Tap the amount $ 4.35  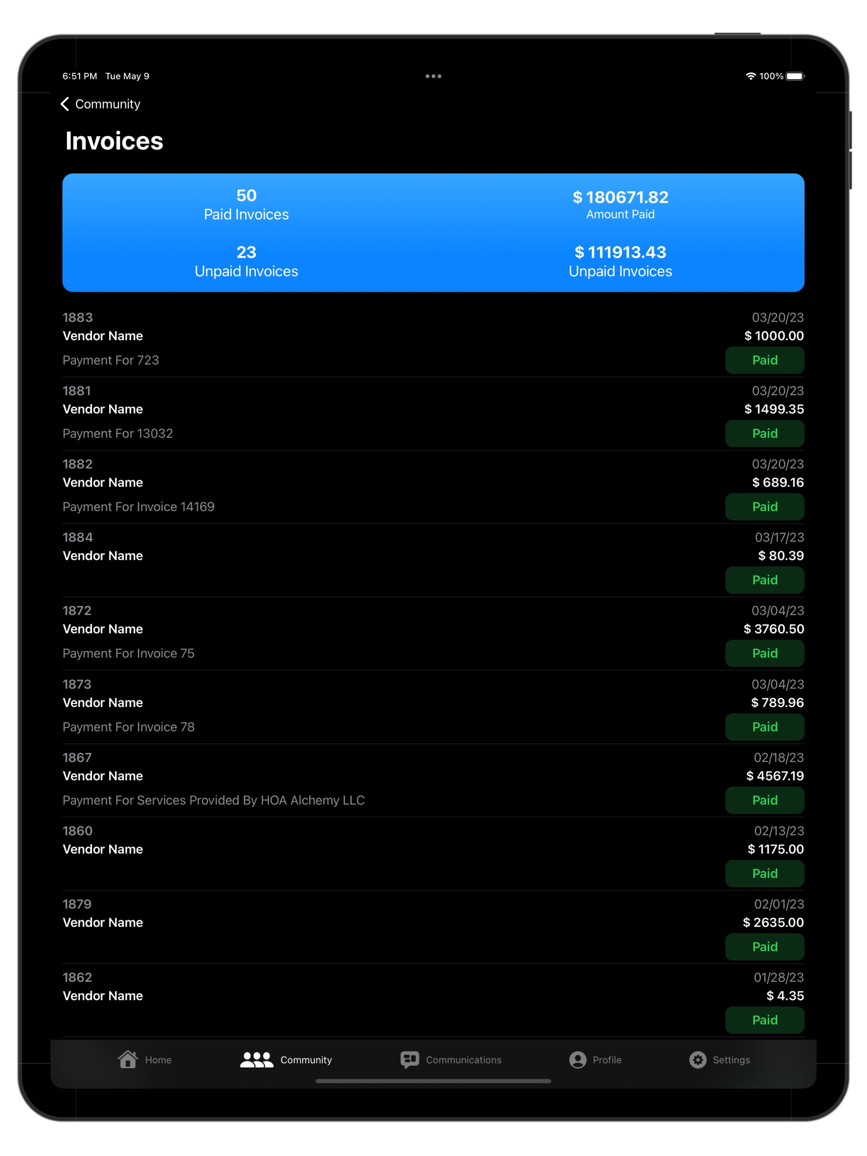pyautogui.click(x=785, y=995)
